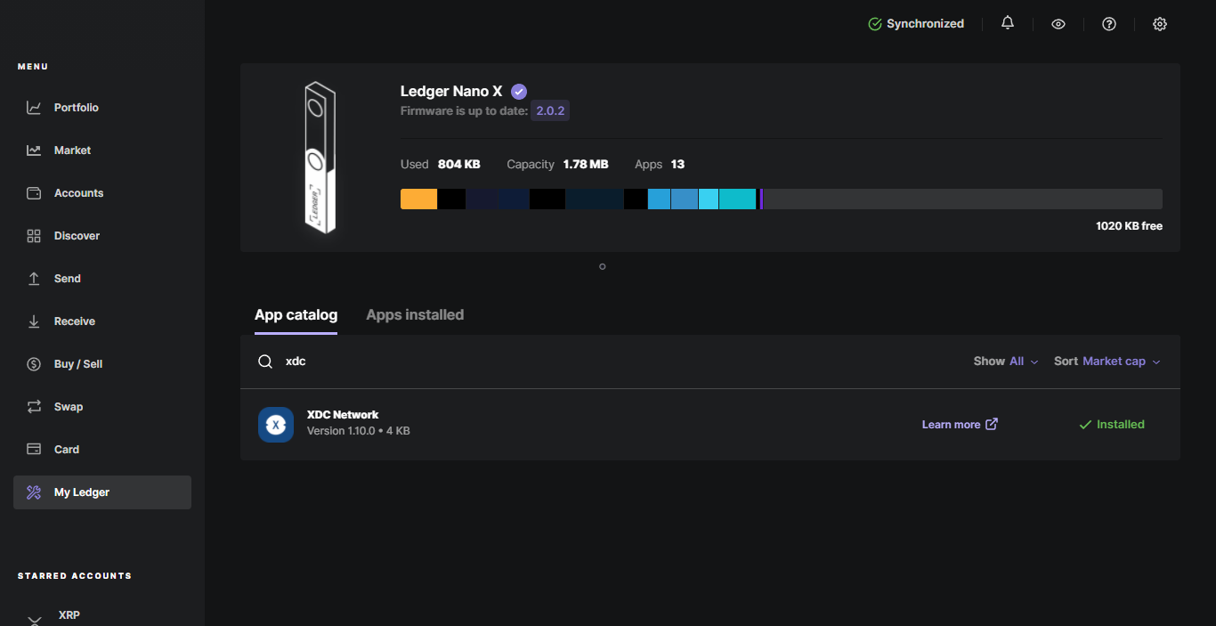Open the settings gear icon

[x=1159, y=24]
